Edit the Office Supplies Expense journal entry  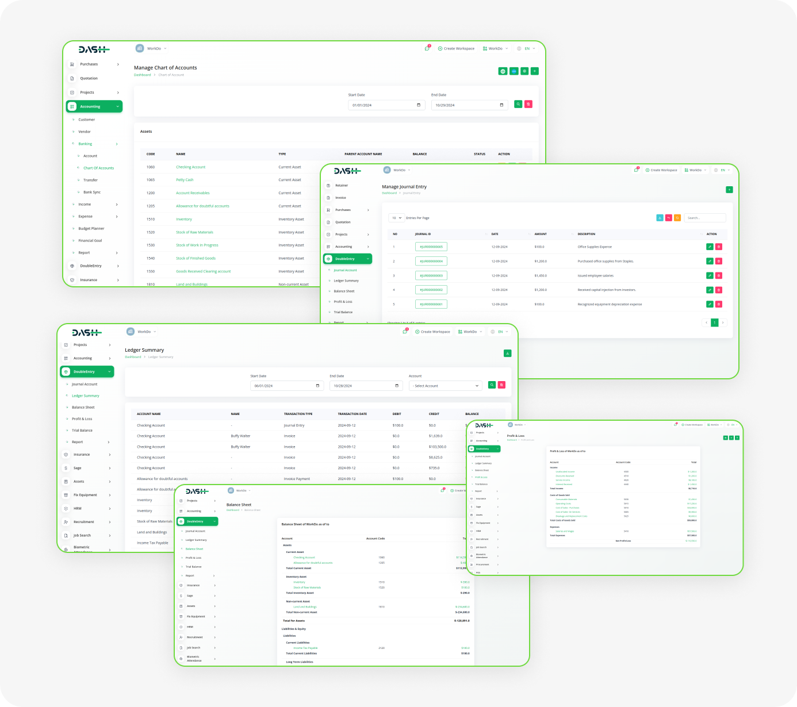pos(710,247)
